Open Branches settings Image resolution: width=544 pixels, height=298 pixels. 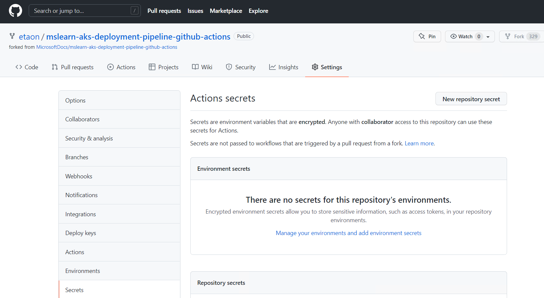[119, 157]
